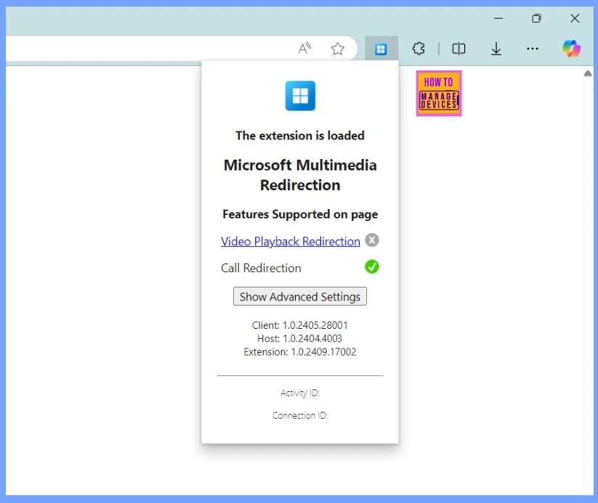Viewport: 598px width, 503px height.
Task: Click the 'Microsoft Multimedia Redirection' title
Action: [300, 175]
